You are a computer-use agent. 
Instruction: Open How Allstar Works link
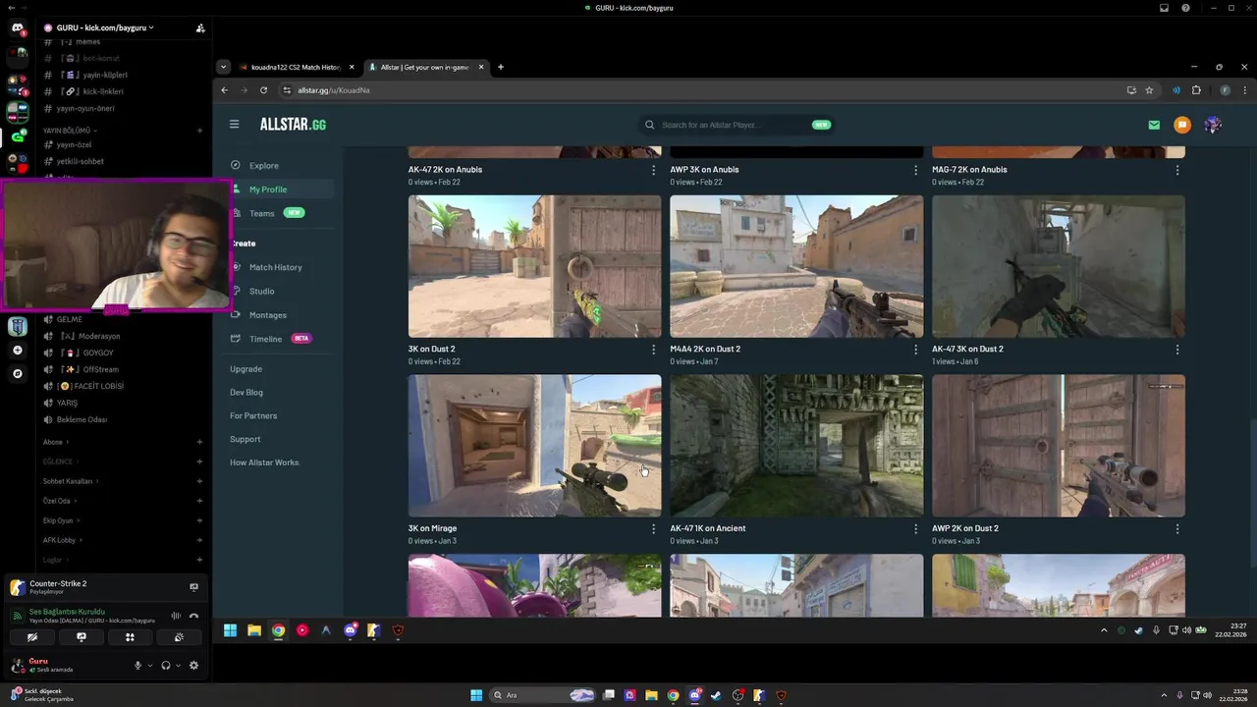pyautogui.click(x=265, y=462)
